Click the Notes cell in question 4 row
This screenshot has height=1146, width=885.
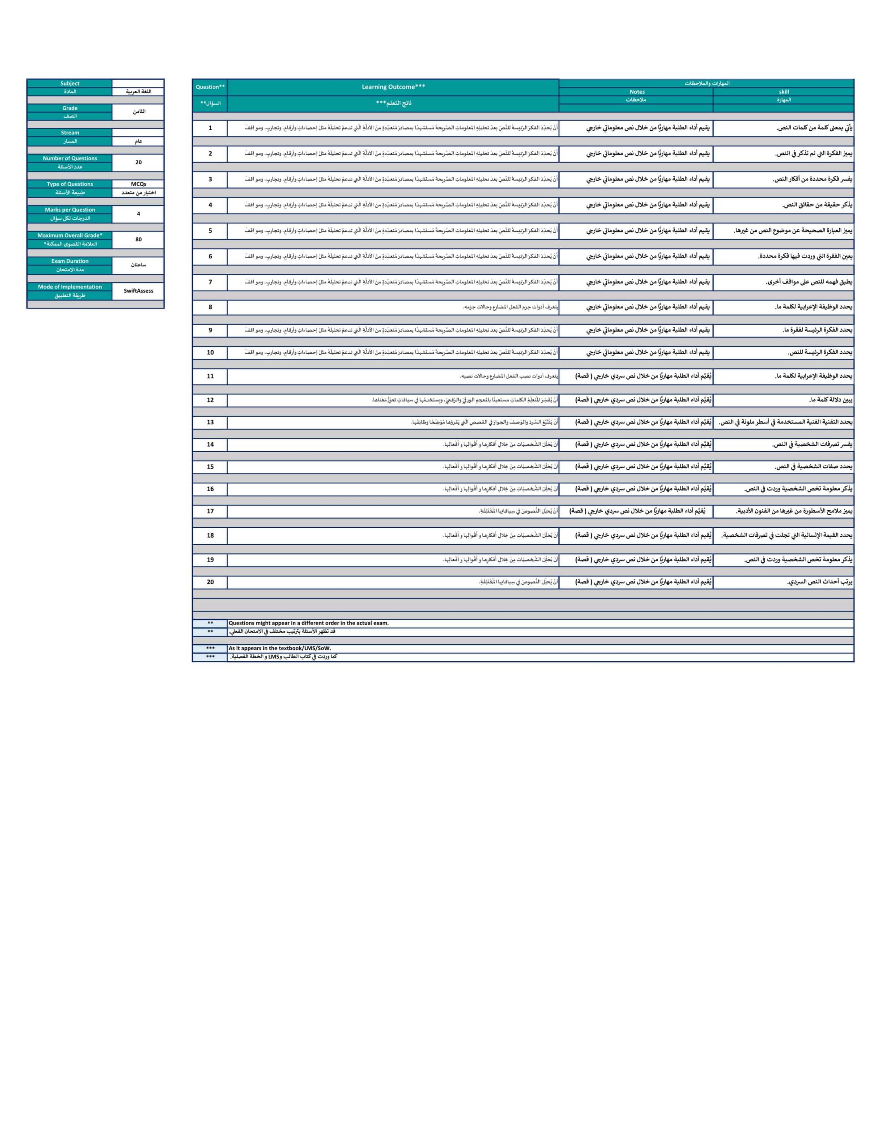click(x=636, y=205)
